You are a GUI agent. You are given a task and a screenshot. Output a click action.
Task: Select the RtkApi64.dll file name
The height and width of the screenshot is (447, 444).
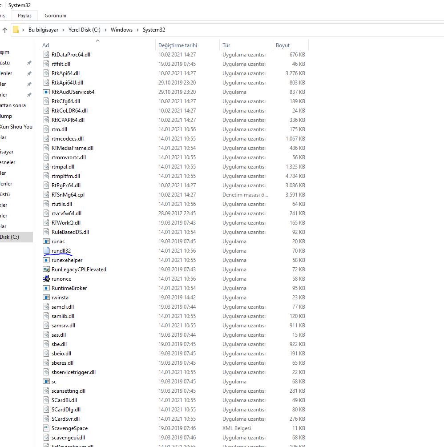tap(65, 73)
